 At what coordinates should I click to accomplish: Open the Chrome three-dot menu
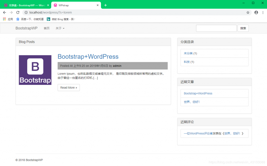tap(263, 13)
